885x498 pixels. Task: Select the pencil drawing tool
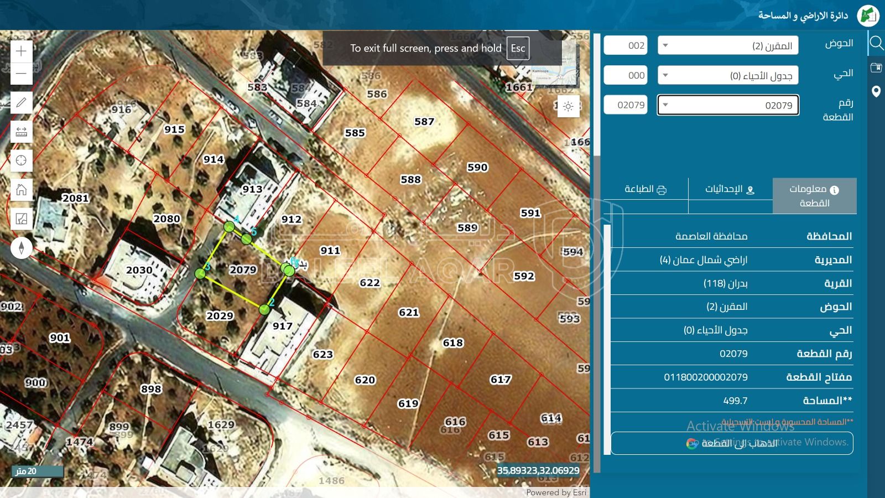click(x=21, y=102)
